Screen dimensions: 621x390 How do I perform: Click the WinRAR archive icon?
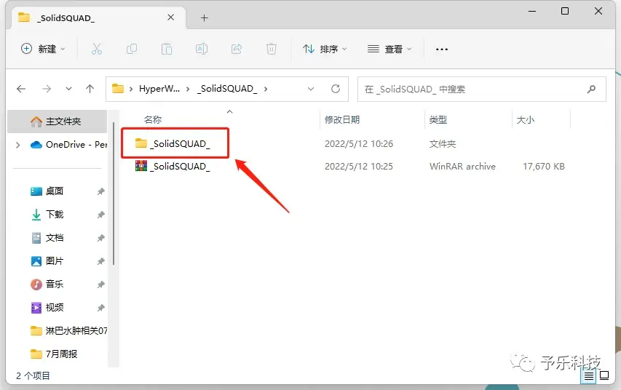pos(141,166)
